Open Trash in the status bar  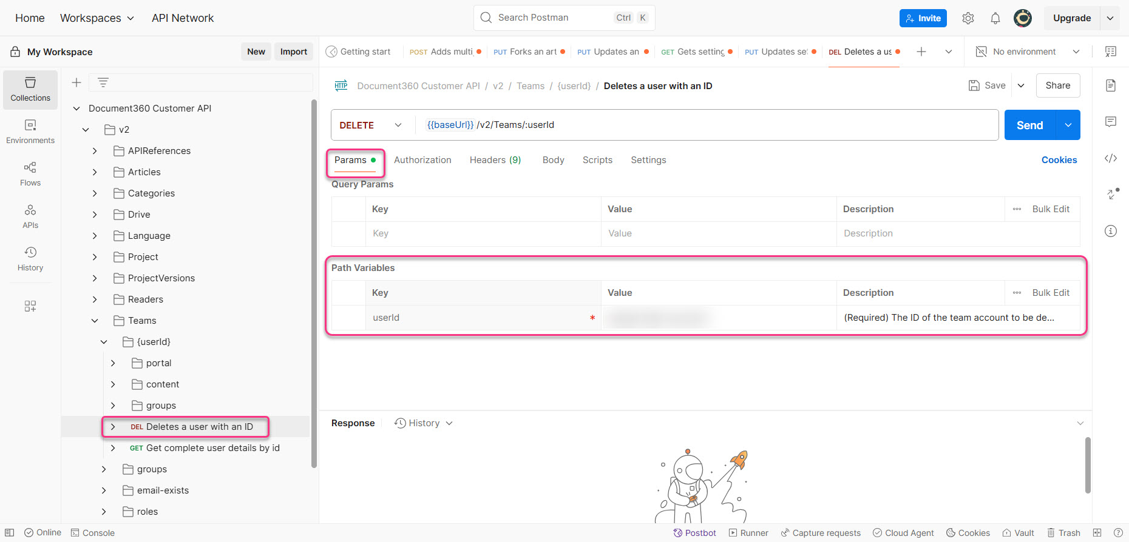click(1063, 533)
